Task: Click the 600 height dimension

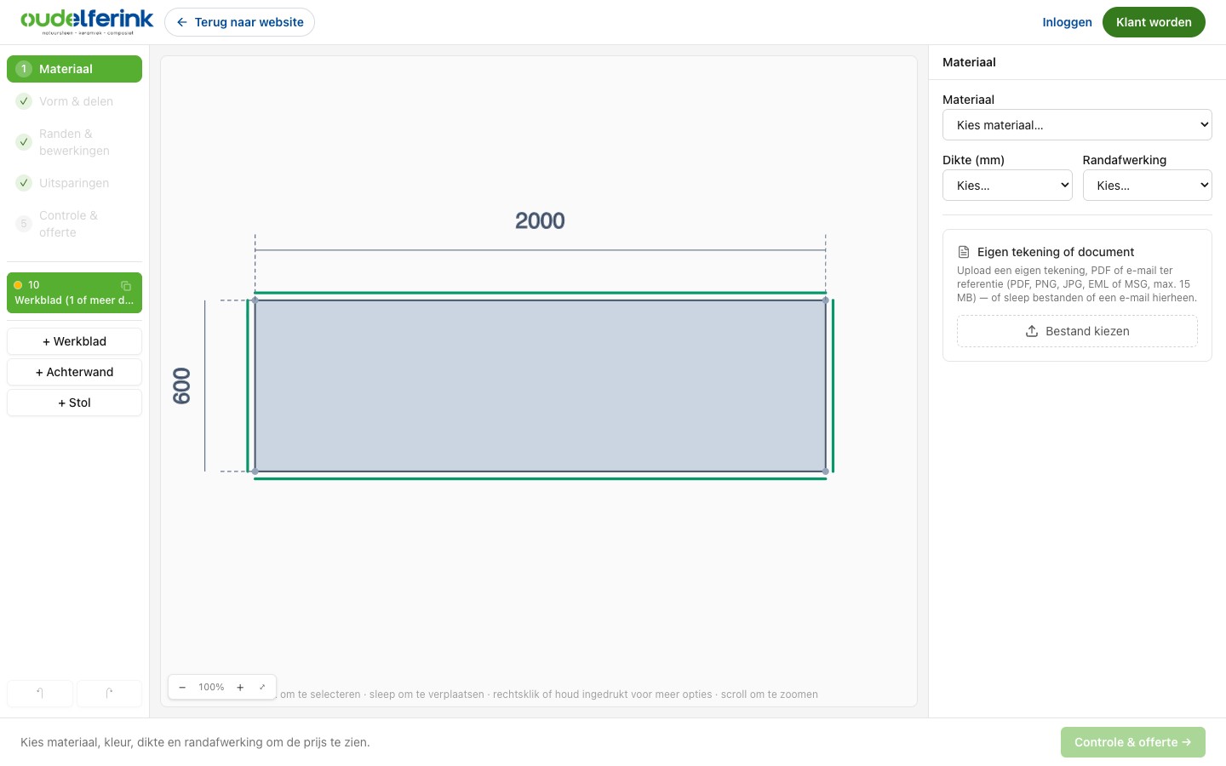Action: (x=181, y=386)
